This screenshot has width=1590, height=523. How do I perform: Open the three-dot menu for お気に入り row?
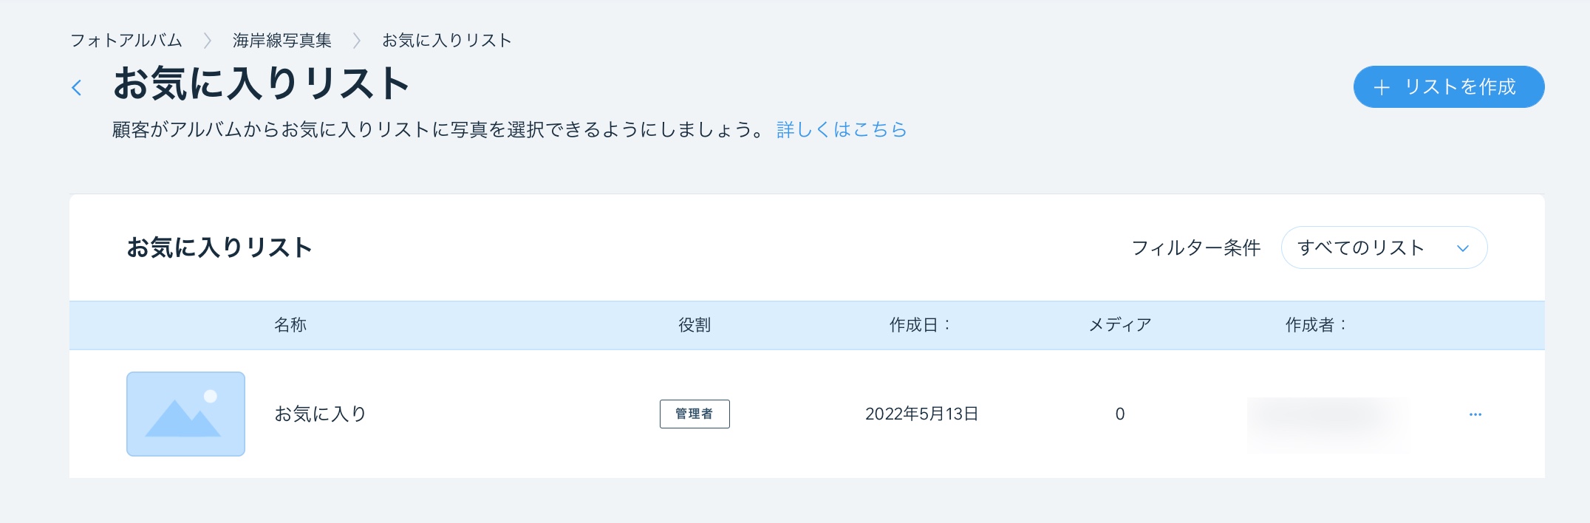(x=1475, y=414)
